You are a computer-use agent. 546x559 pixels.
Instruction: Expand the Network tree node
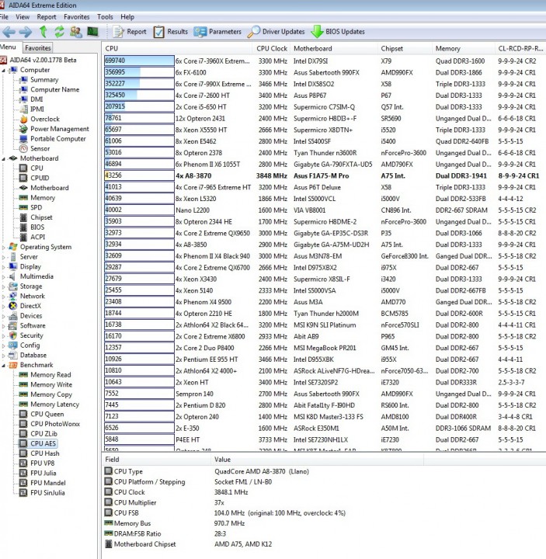click(4, 297)
